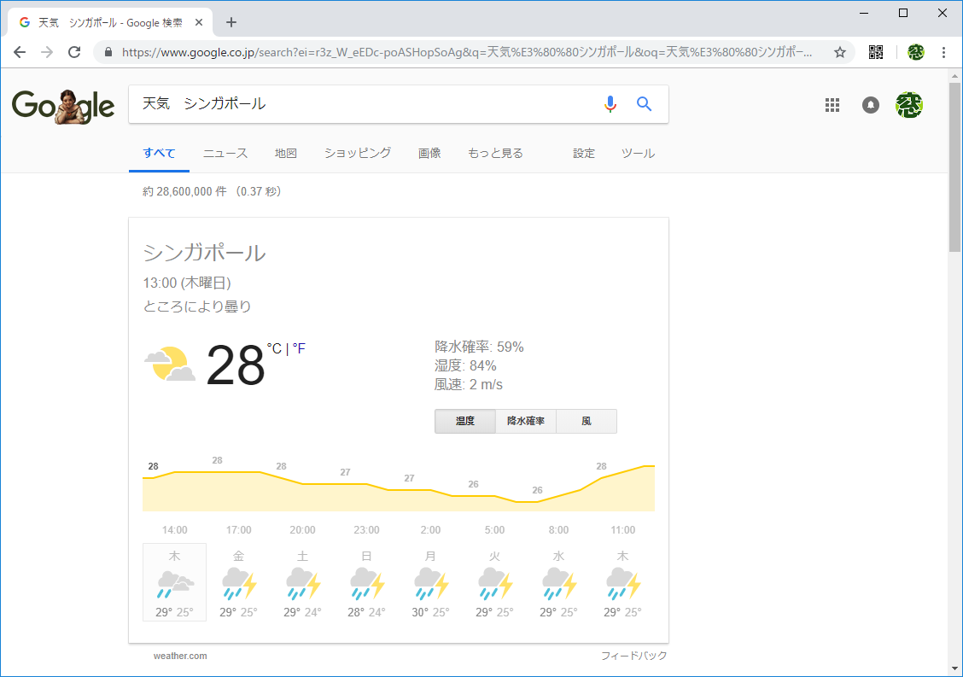
Task: Open the もっと見る dropdown
Action: [x=493, y=153]
